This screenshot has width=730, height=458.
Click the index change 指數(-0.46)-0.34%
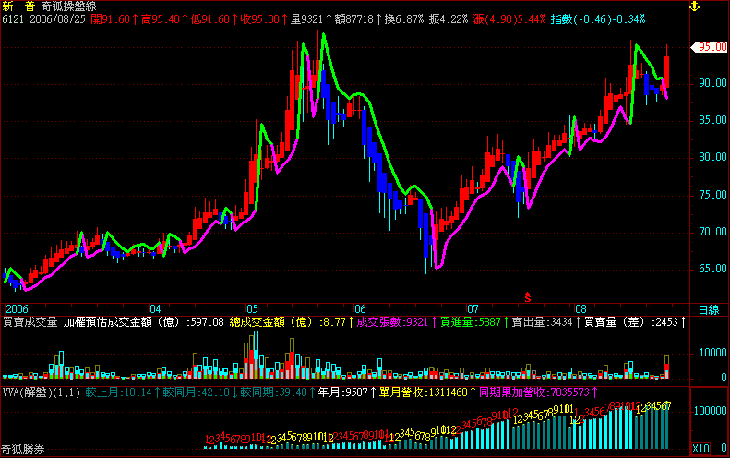tap(598, 19)
